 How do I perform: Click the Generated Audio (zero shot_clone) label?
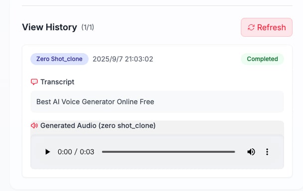(x=98, y=126)
